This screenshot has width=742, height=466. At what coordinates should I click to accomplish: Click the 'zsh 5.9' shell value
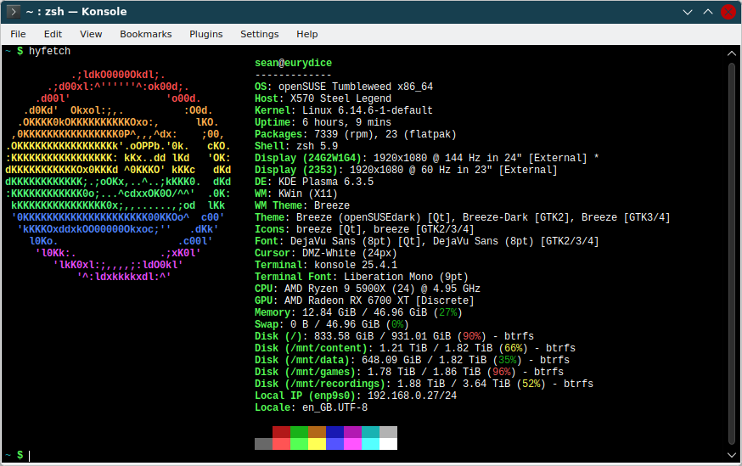coord(317,146)
